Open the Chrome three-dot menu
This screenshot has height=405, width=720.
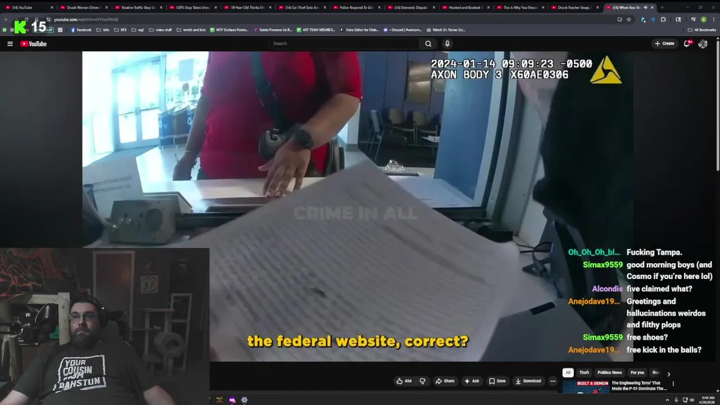713,19
